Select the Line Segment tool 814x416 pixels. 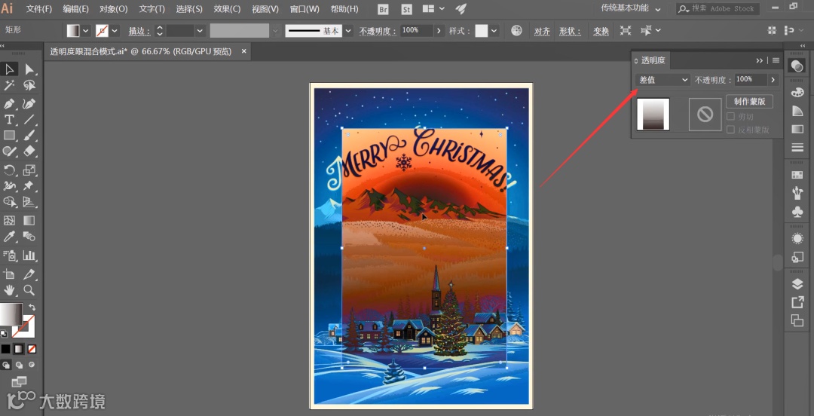[x=29, y=120]
